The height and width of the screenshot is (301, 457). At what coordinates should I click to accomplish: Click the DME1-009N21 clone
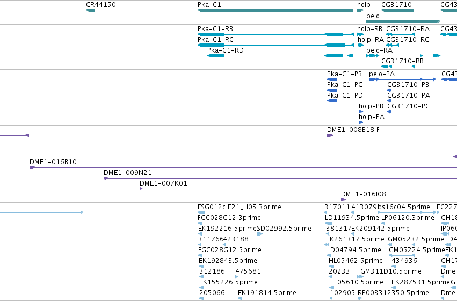[280, 179]
